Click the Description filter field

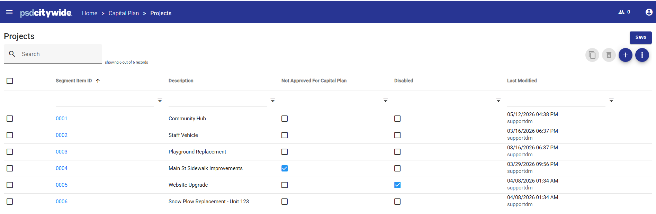tap(218, 100)
